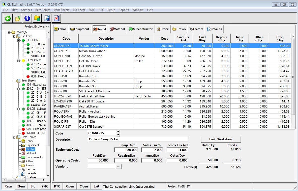Collapse the 301.05 - Subbase item node
The height and width of the screenshot is (191, 298).
click(18, 109)
